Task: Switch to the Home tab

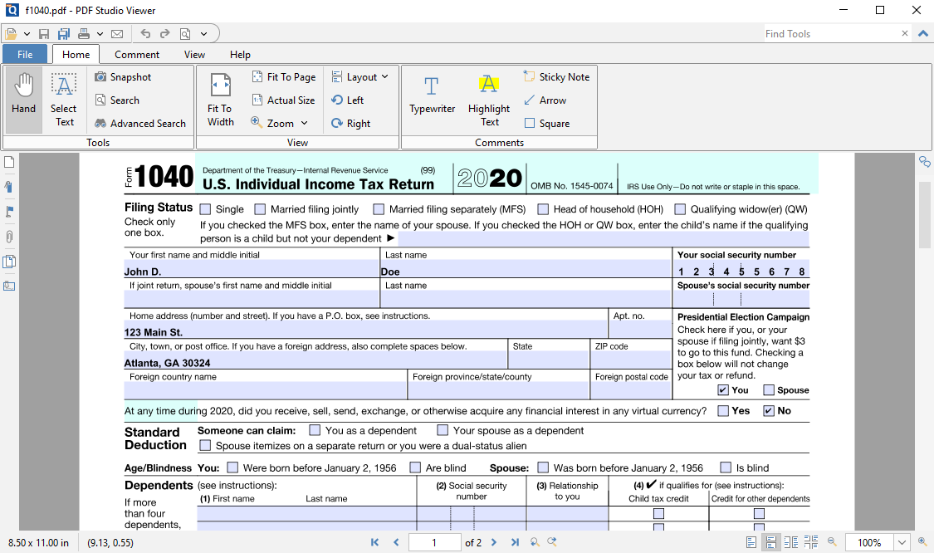Action: (76, 54)
